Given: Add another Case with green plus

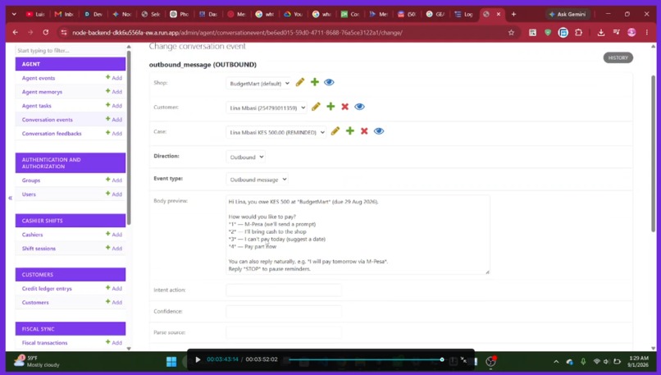Looking at the screenshot, I should click(350, 130).
